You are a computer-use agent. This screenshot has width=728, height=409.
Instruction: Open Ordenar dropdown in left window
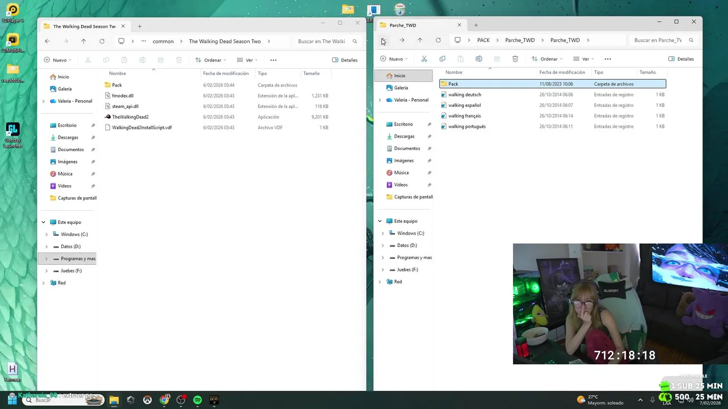tap(210, 60)
